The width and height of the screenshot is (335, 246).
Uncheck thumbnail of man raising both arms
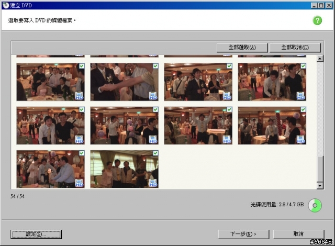pos(229,109)
